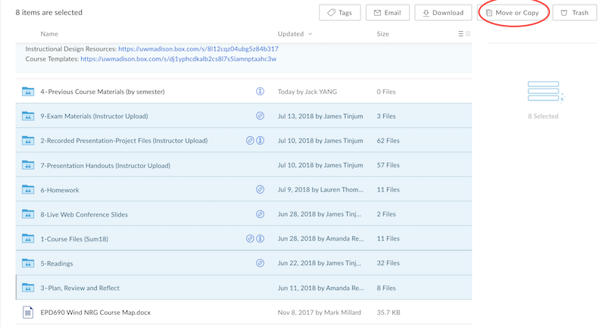Click the shared link icon on 5-Readings row
606x327 pixels.
point(260,263)
